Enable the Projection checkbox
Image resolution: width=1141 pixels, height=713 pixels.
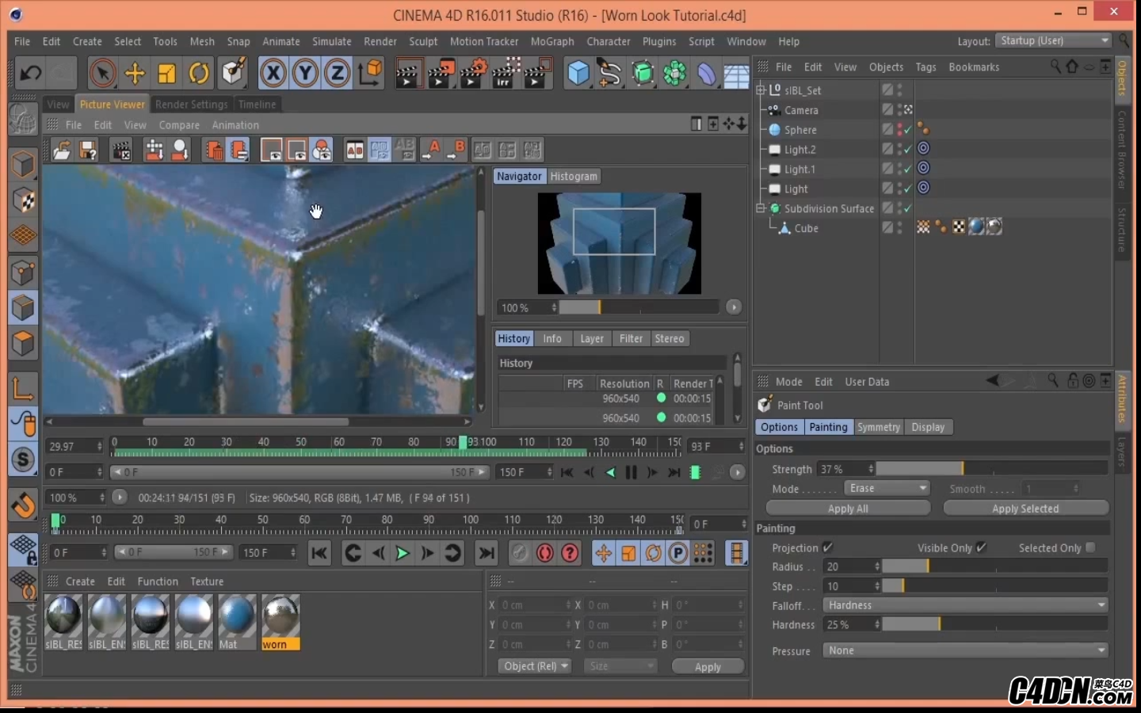[x=827, y=547]
